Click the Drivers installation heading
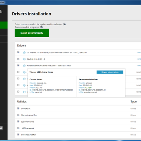 pyautogui.click(x=31, y=14)
